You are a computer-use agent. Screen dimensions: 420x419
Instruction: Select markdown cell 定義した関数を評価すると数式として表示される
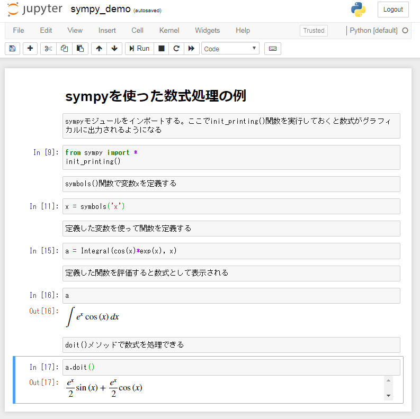tap(231, 274)
